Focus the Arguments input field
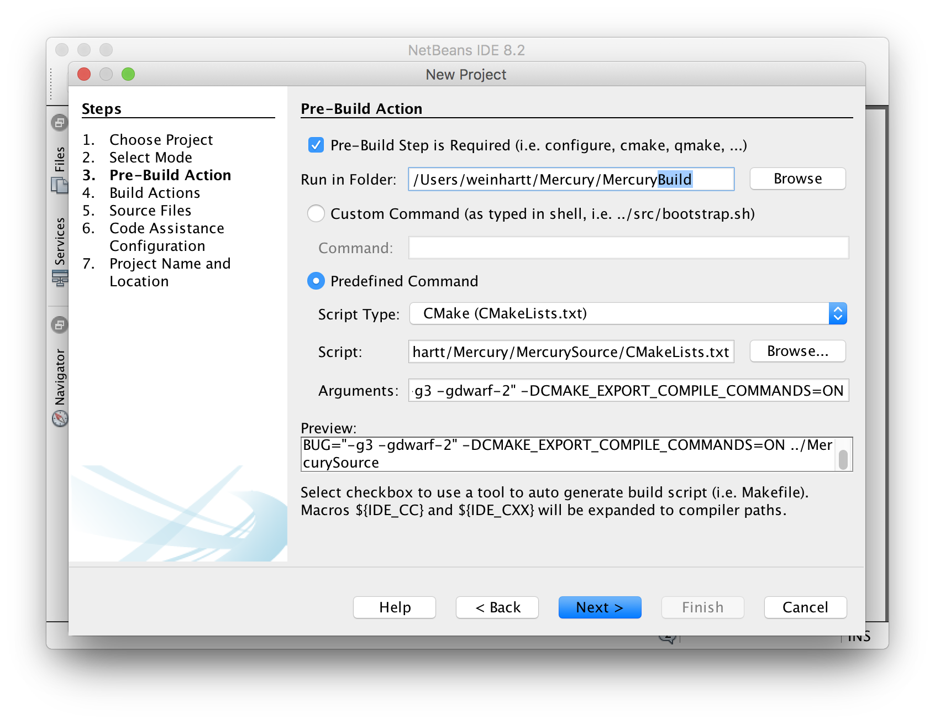935x724 pixels. coord(628,390)
